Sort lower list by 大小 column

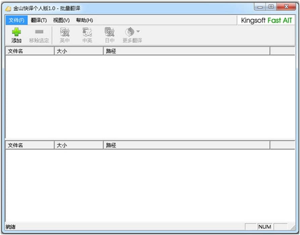79,145
